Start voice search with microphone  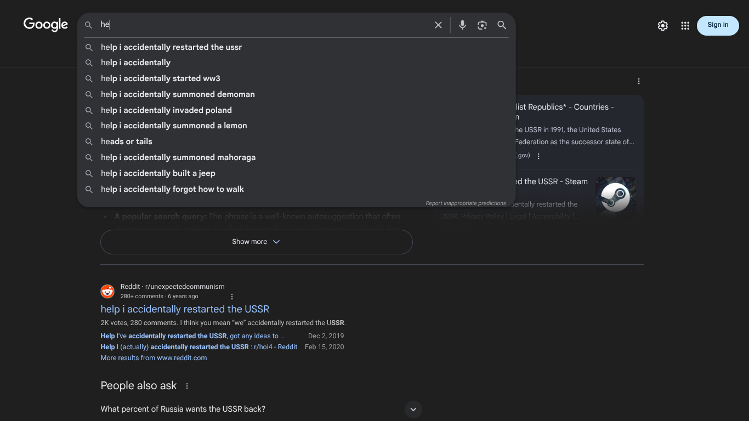463,25
